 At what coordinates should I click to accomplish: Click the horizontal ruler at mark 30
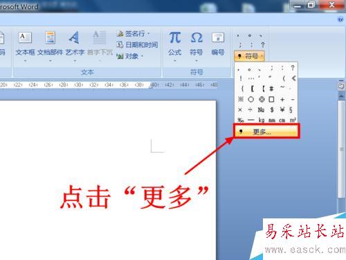pyautogui.click(x=78, y=85)
